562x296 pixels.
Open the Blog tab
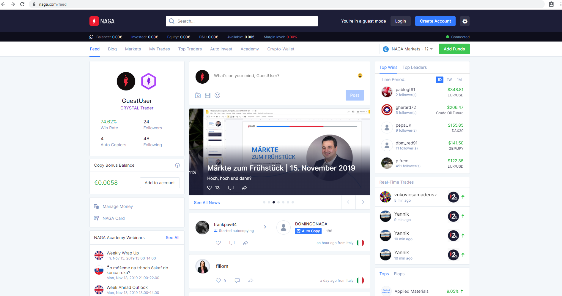pos(112,49)
